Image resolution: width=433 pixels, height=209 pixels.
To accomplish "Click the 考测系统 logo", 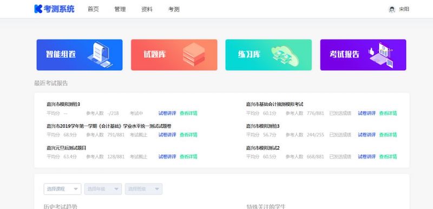I will pos(54,9).
